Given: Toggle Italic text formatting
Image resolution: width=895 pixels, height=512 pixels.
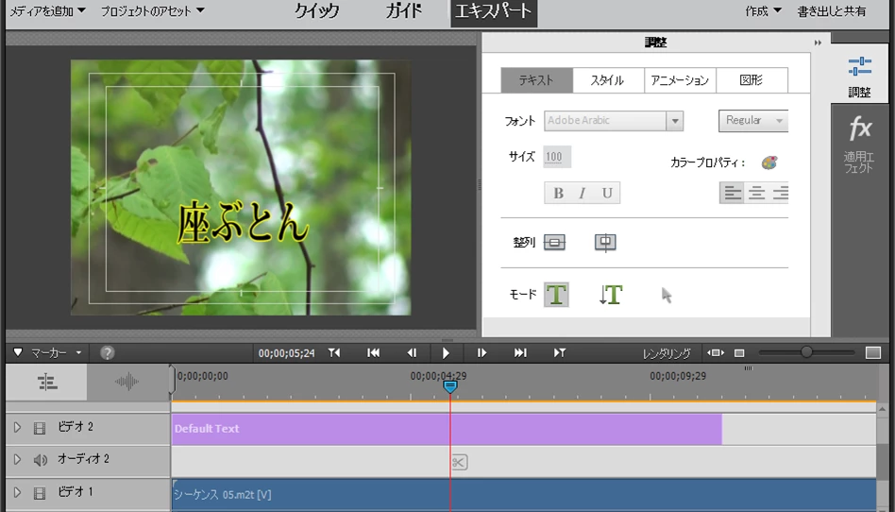Looking at the screenshot, I should (583, 193).
